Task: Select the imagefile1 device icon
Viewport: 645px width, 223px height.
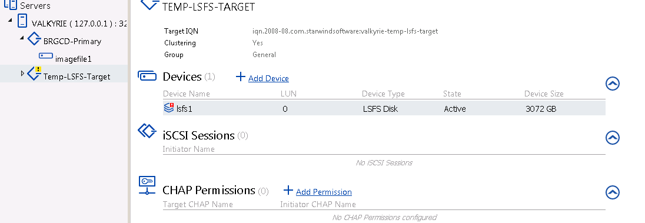Action: [x=46, y=55]
